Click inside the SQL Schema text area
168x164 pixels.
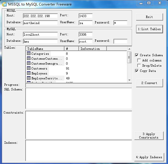(x=79, y=99)
